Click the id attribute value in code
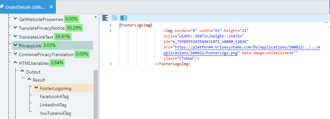The height and width of the screenshot is (119, 330). (x=210, y=42)
